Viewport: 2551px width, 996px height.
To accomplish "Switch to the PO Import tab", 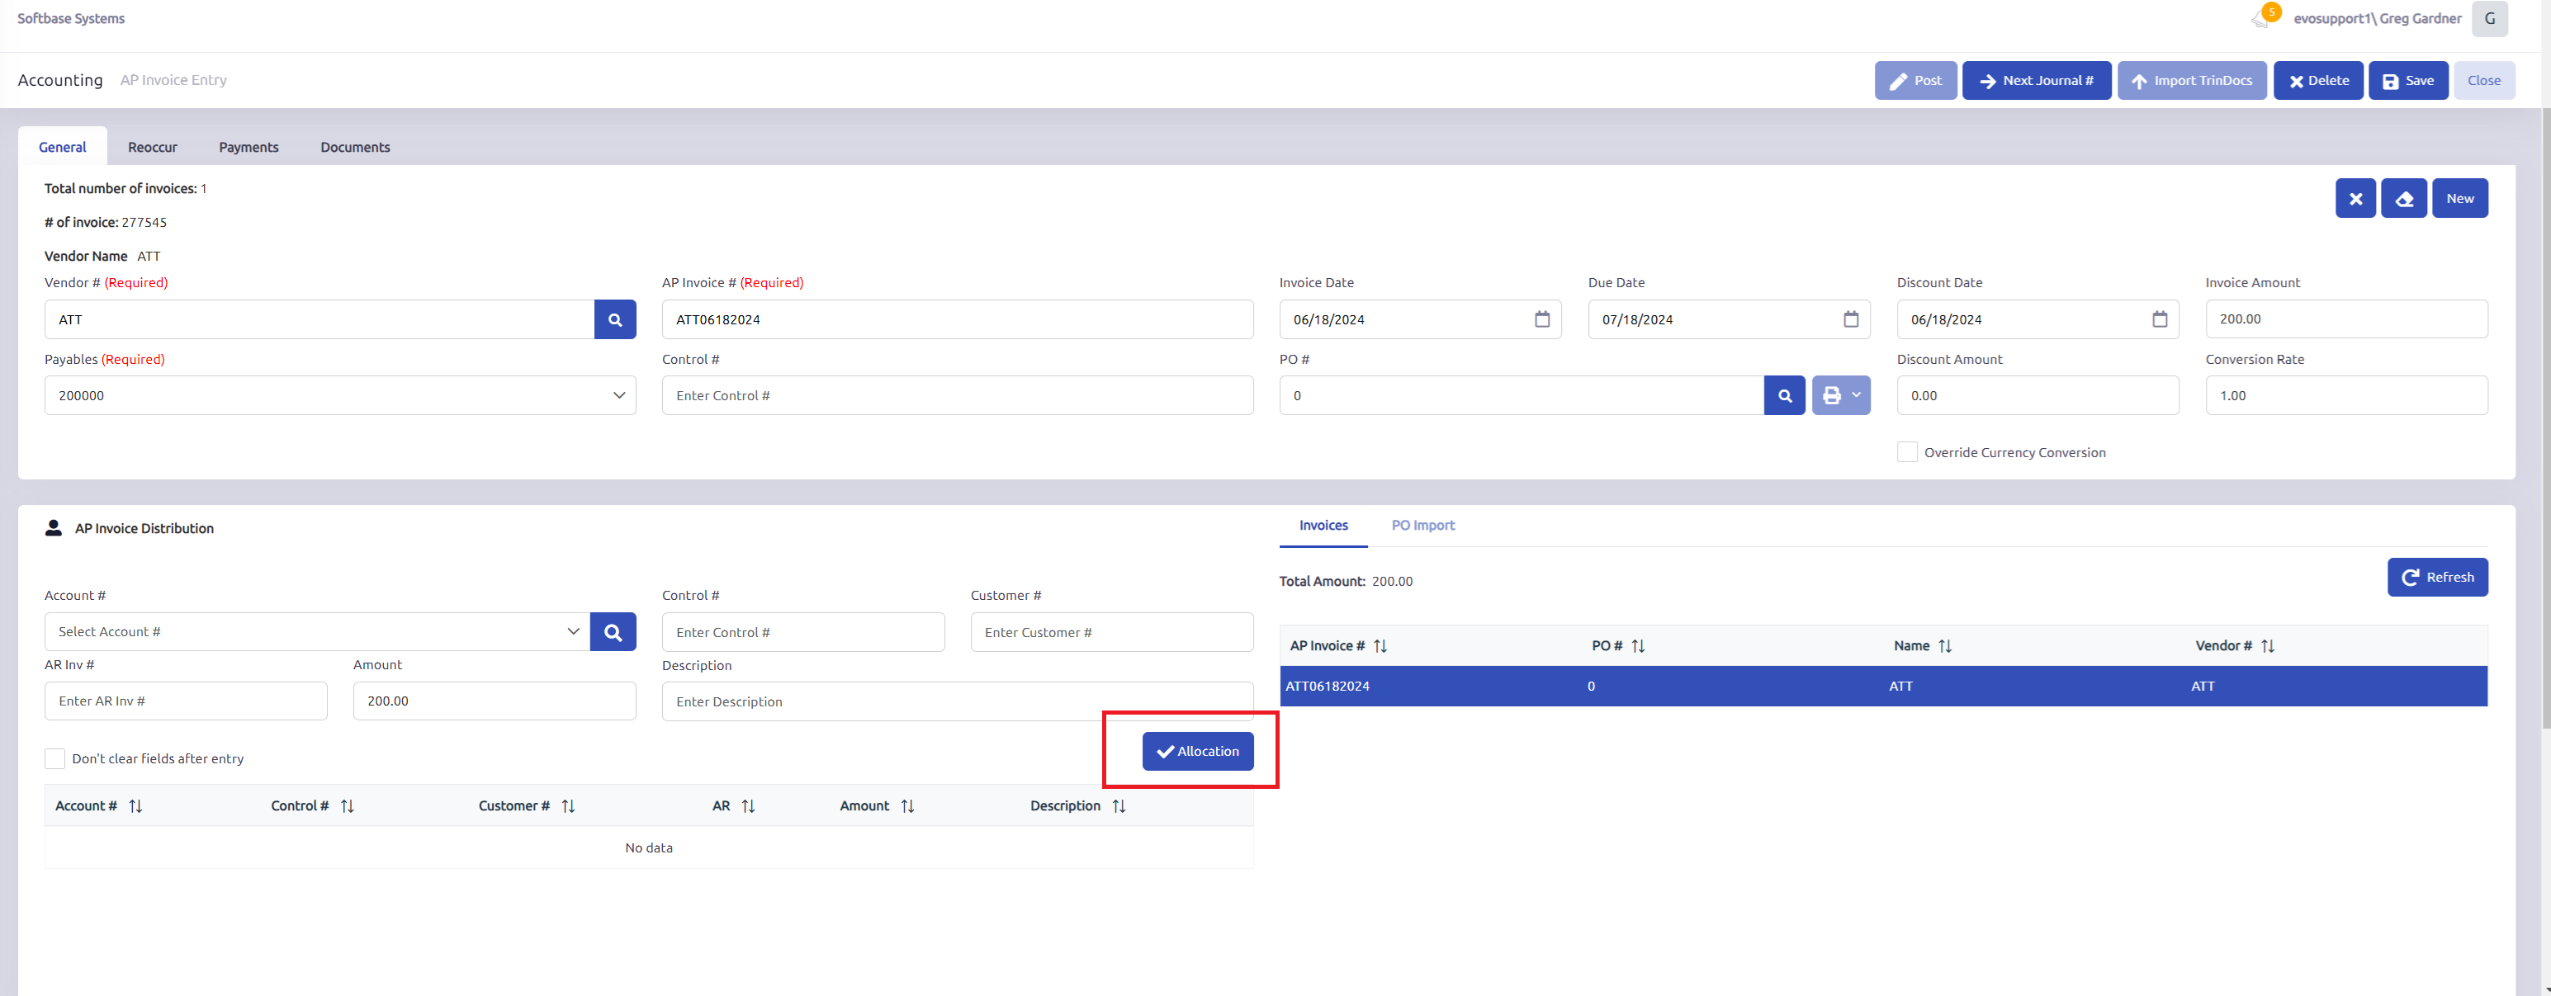I will coord(1422,526).
